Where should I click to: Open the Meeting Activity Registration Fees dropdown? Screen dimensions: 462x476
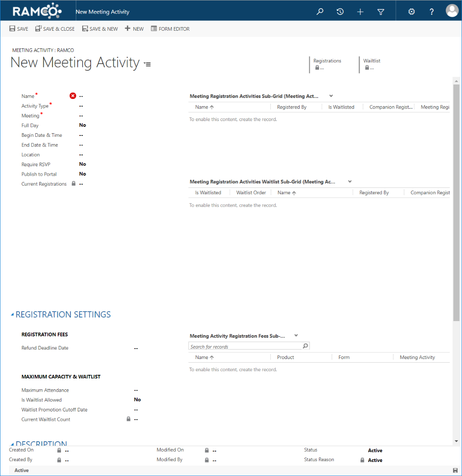296,336
